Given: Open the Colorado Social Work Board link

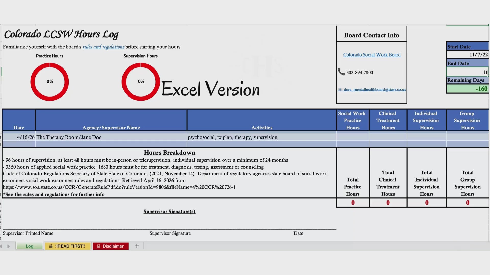Looking at the screenshot, I should click(372, 55).
